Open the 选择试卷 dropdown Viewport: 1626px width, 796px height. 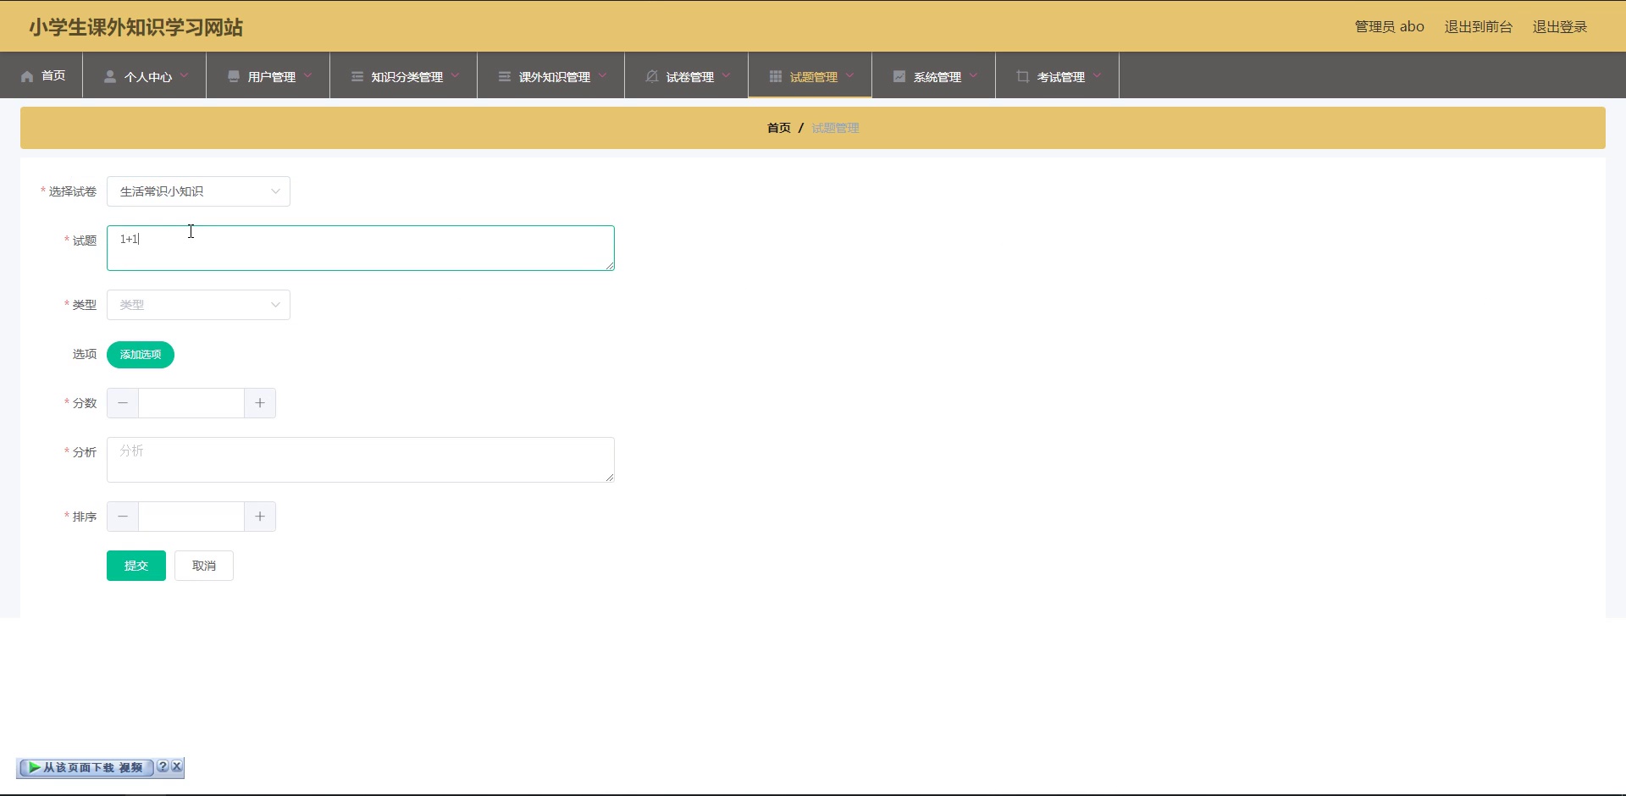(x=198, y=191)
